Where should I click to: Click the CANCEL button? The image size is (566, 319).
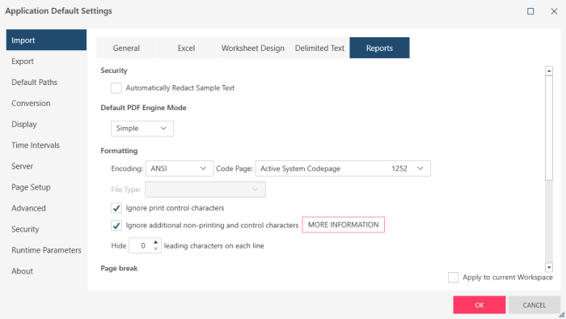[x=534, y=305]
